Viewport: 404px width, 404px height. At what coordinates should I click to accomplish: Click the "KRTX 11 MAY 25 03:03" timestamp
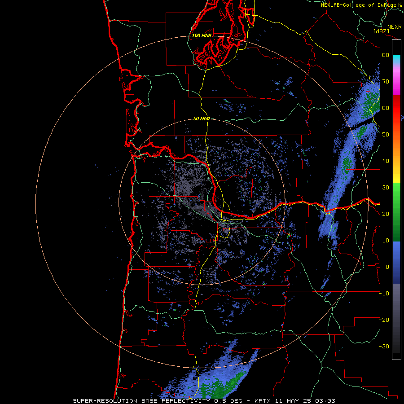click(x=295, y=401)
